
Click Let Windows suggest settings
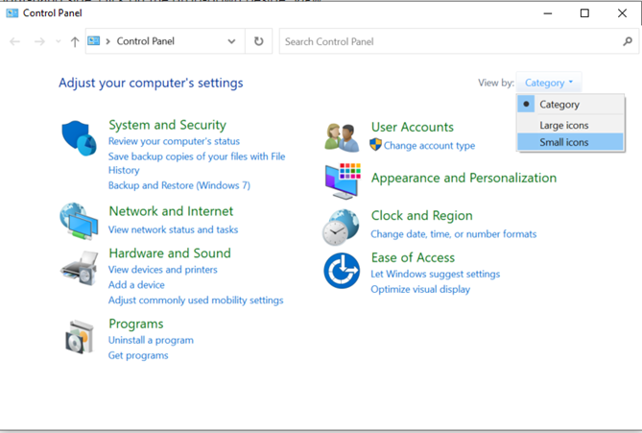436,274
